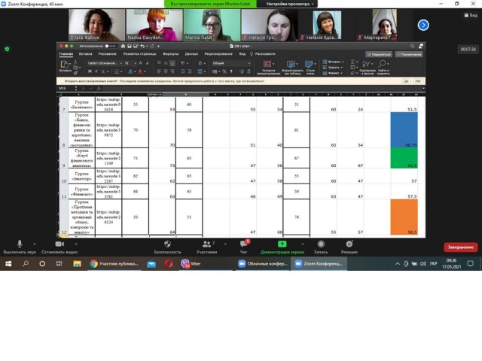Click the red Завершение button
482x361 pixels.
coord(460,247)
